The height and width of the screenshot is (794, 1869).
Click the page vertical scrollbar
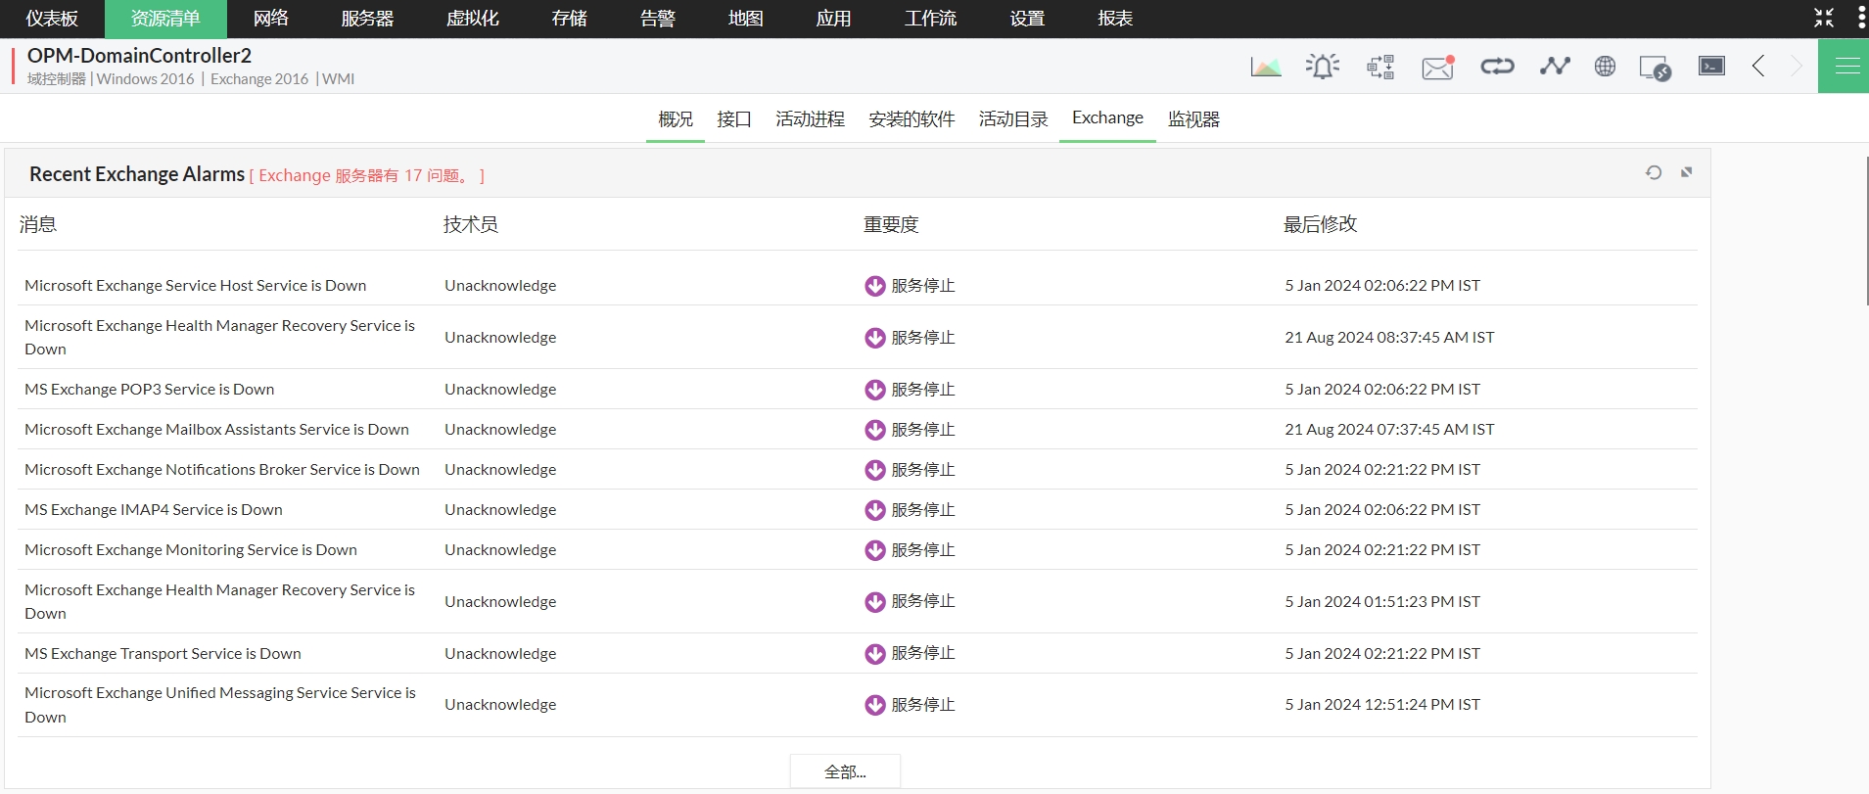coord(1867,231)
